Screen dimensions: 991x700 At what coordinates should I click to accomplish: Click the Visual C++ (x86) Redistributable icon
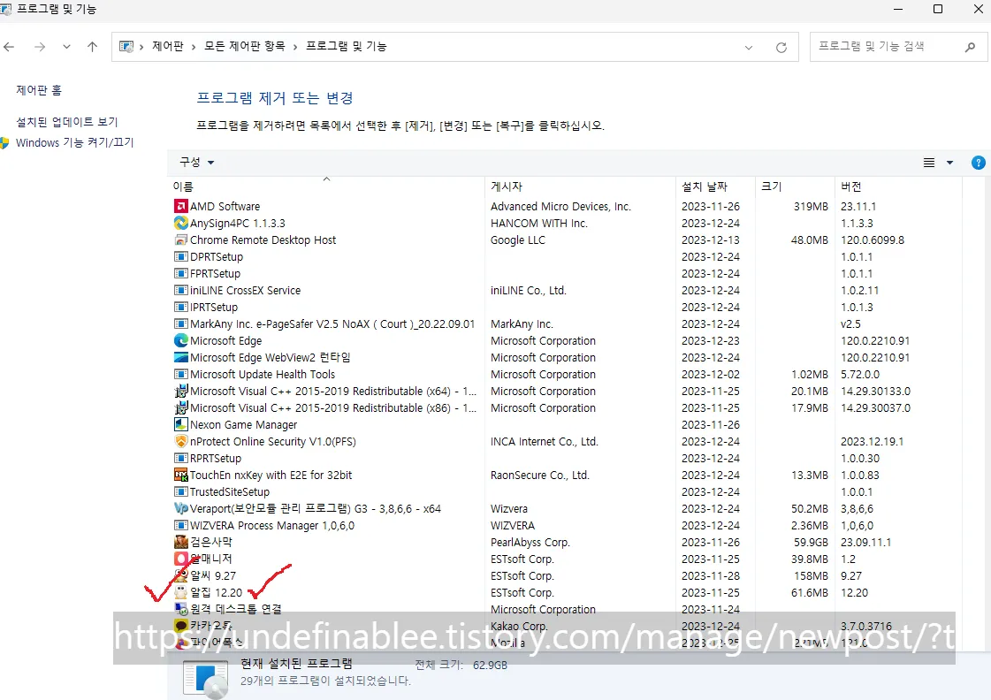180,407
